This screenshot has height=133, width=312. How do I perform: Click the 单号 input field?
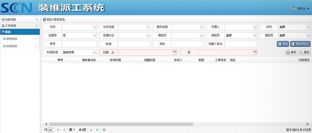point(79,44)
